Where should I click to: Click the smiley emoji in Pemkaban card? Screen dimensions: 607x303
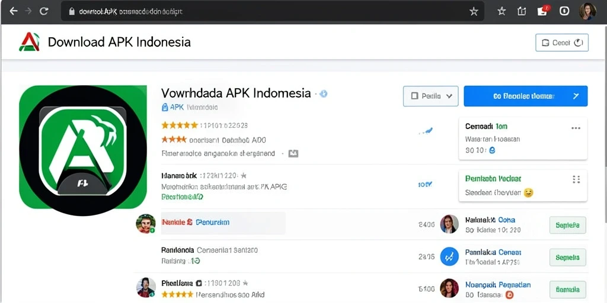[528, 192]
